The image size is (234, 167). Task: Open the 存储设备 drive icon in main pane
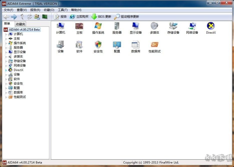coord(173,26)
